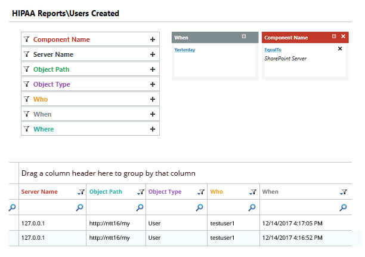Click the leftmost row-selector search icon

tap(13, 207)
